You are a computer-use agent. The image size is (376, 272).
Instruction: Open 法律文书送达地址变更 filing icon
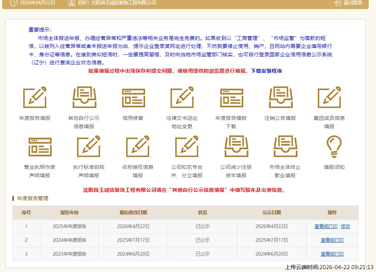coord(182,97)
